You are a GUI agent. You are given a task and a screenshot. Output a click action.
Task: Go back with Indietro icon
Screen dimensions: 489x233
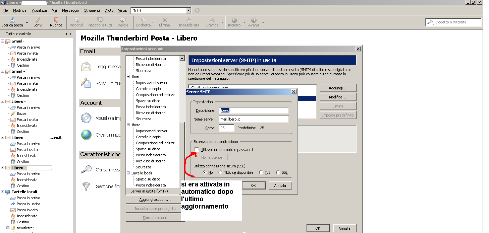(234, 20)
